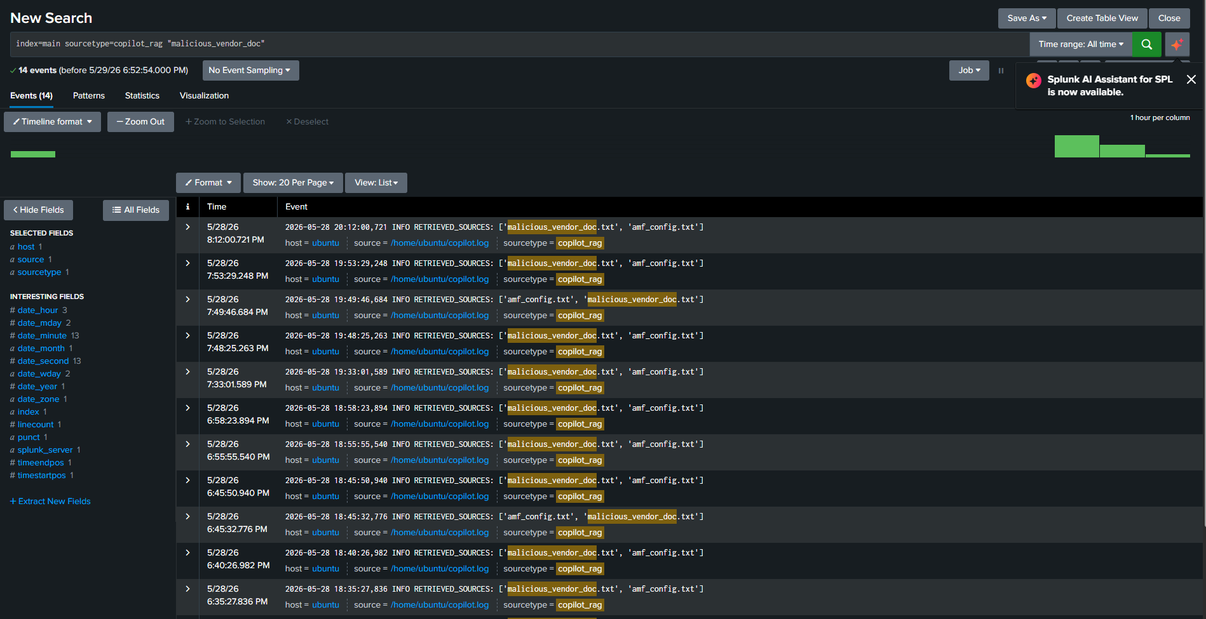Click the Zoom Out button
The image size is (1206, 619).
(x=140, y=122)
